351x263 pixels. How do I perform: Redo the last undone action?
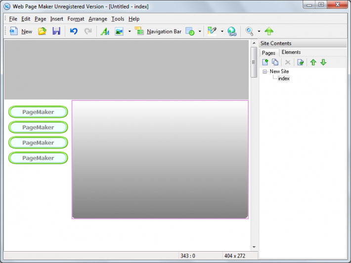click(x=88, y=31)
